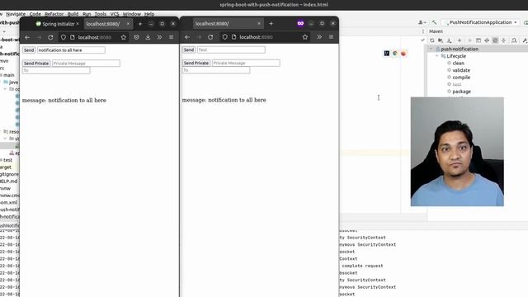Click private browsing mask icon
Viewport: 528px width, 297px height.
pos(300,23)
